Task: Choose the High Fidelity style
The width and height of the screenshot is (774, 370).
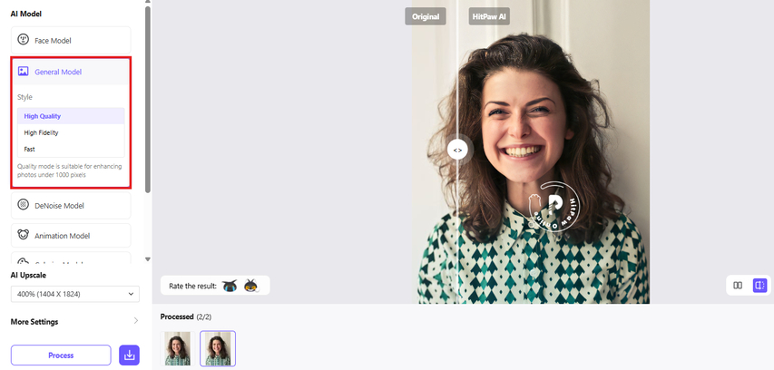Action: pyautogui.click(x=71, y=132)
